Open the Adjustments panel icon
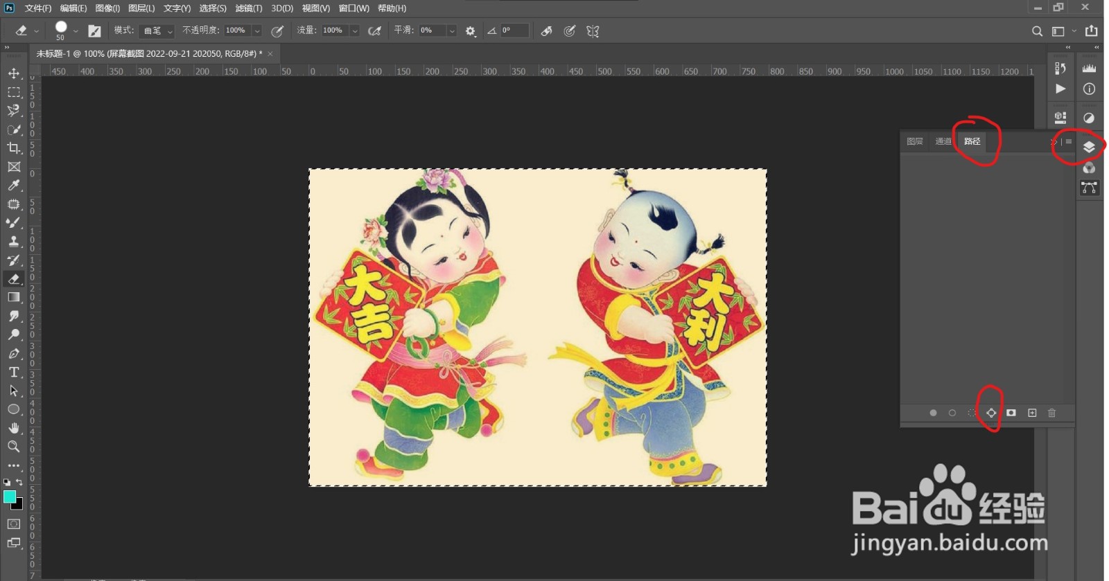1109x581 pixels. (1089, 118)
